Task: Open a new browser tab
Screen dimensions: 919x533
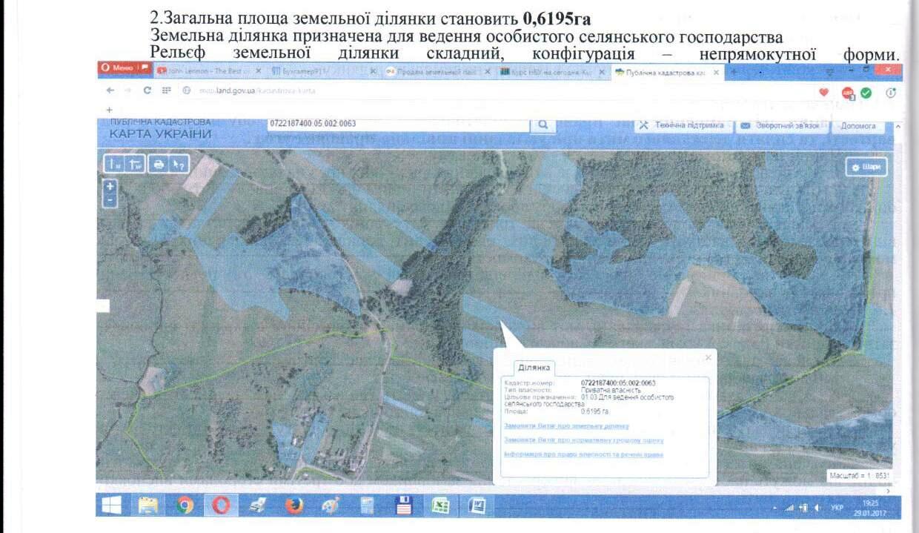Action: [734, 73]
